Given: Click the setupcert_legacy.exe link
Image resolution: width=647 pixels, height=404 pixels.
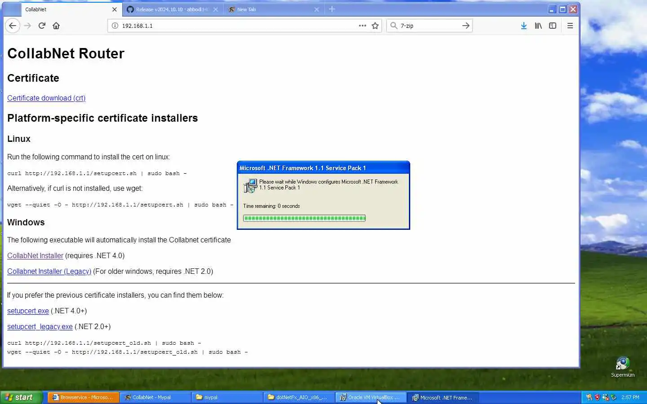Looking at the screenshot, I should pos(40,326).
